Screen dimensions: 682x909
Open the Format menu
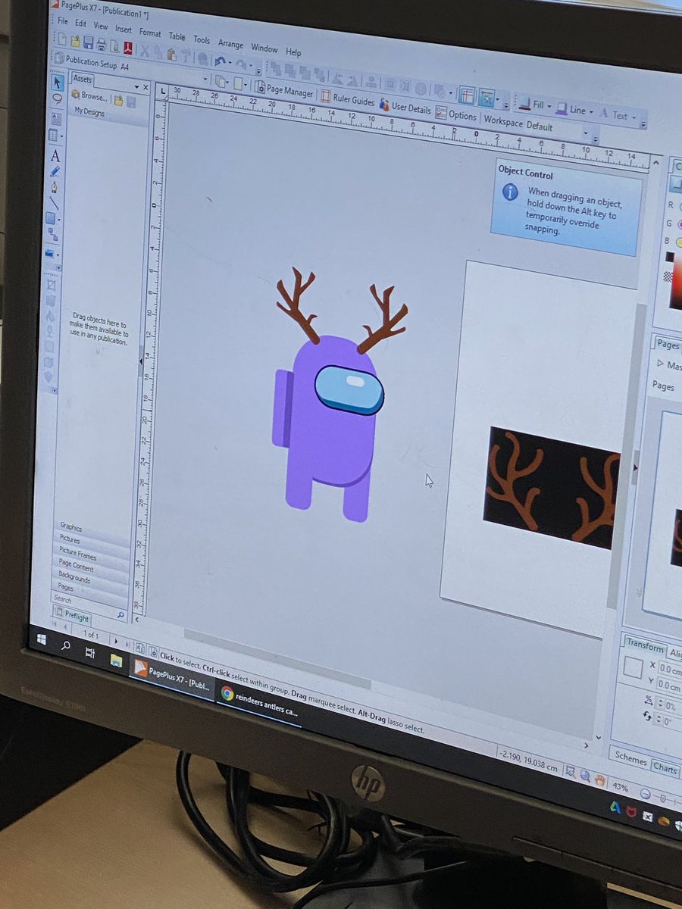(149, 33)
